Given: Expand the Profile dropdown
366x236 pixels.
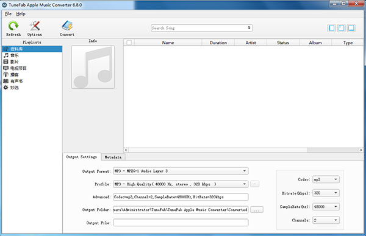Looking at the screenshot, I should pyautogui.click(x=181, y=184).
